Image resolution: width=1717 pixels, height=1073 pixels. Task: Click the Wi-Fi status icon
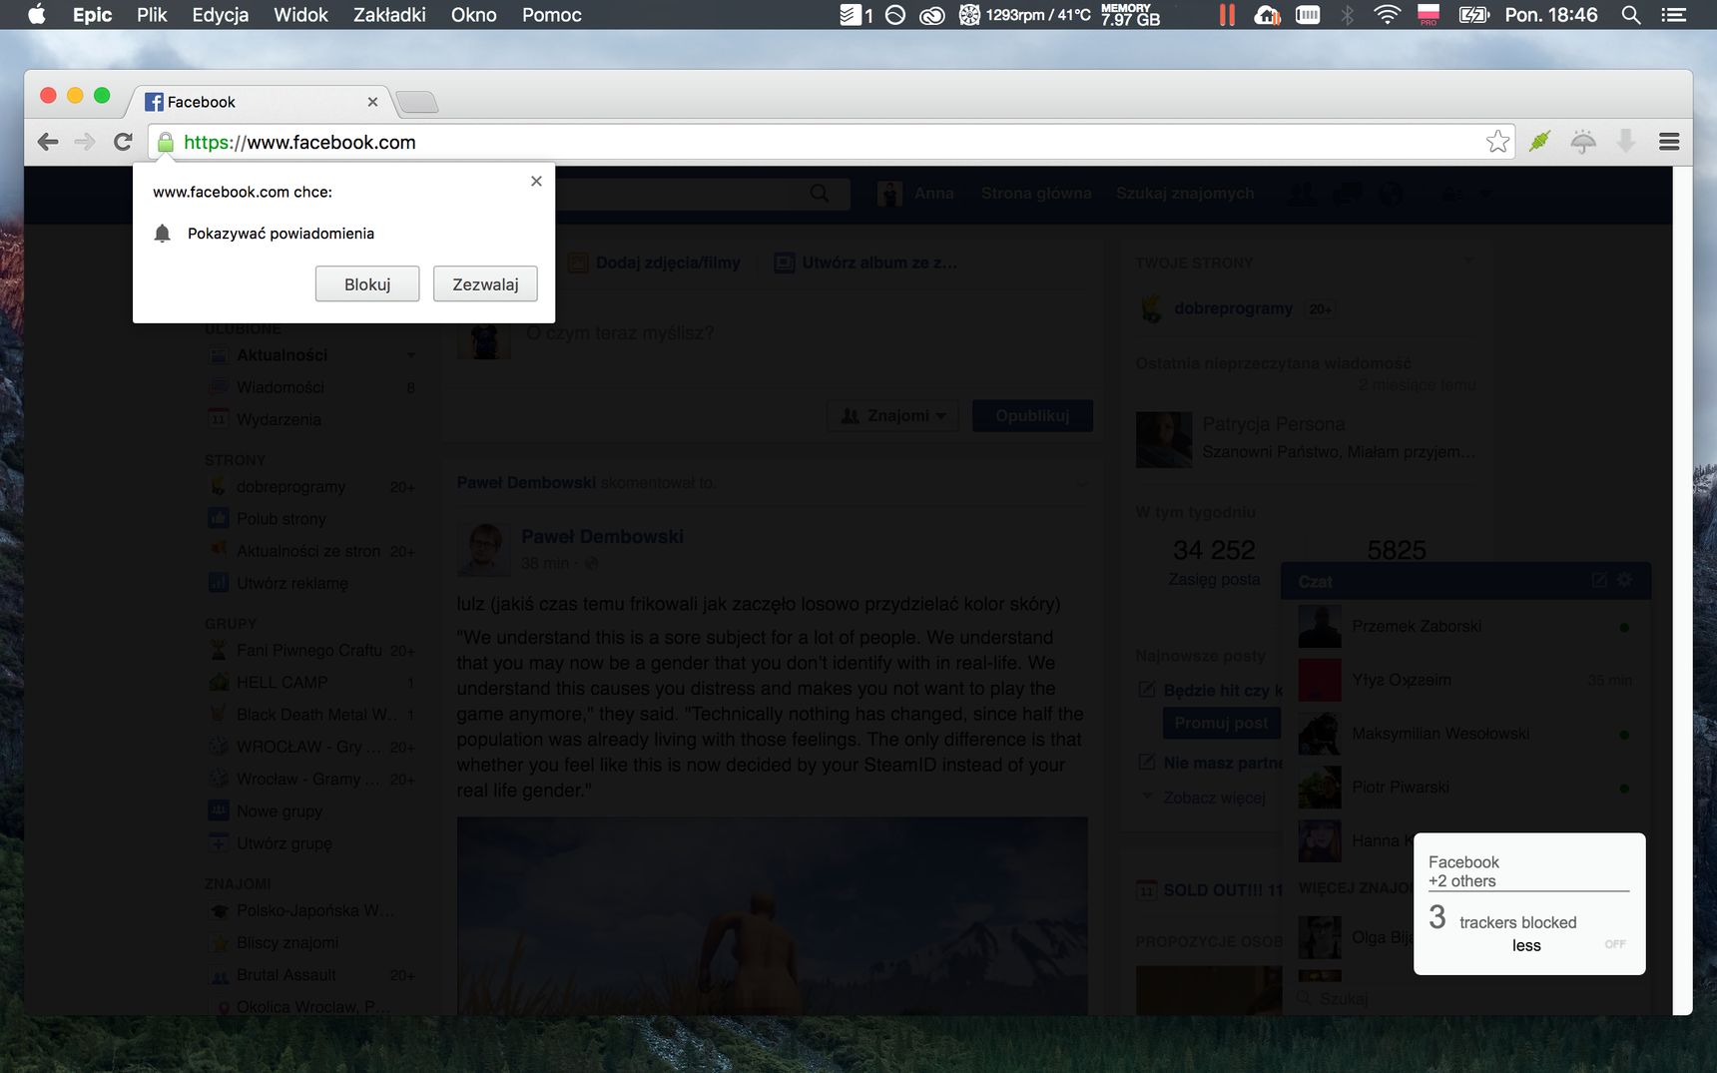[x=1387, y=14]
